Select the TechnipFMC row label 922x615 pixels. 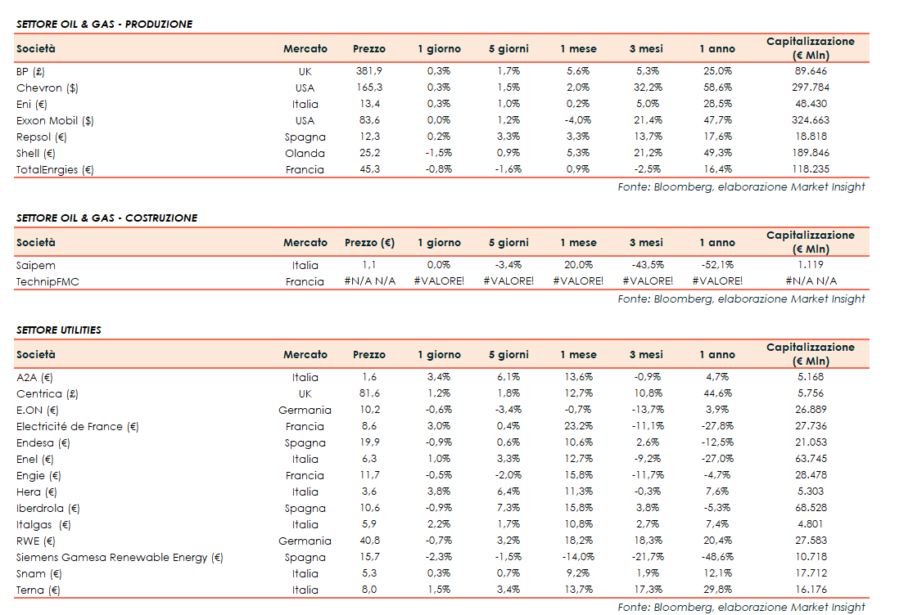(47, 282)
